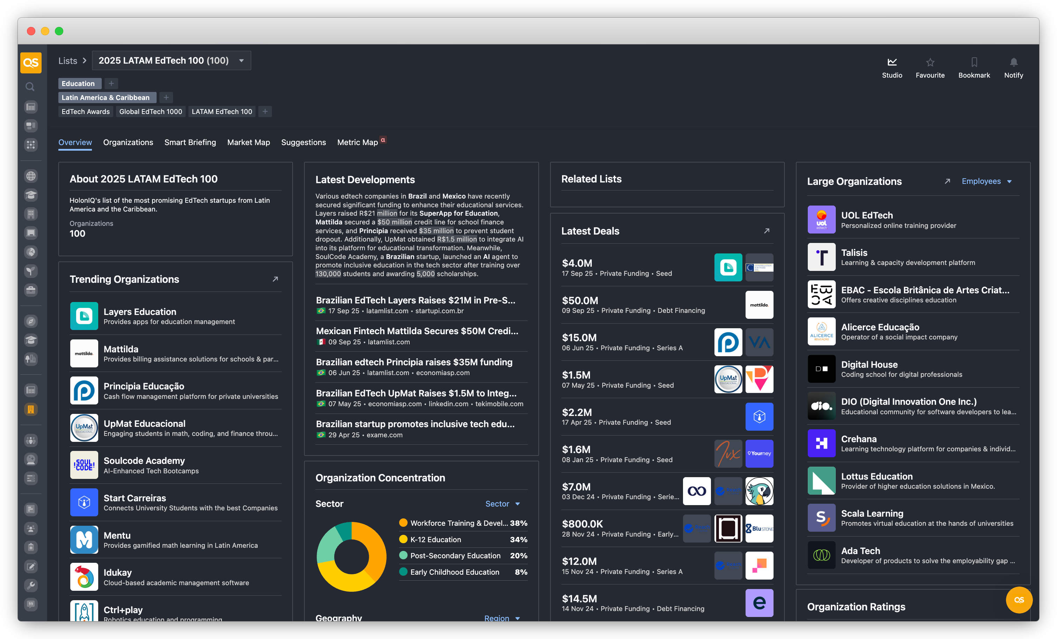Click the plus button next to Education tag
1057x639 pixels.
point(111,84)
